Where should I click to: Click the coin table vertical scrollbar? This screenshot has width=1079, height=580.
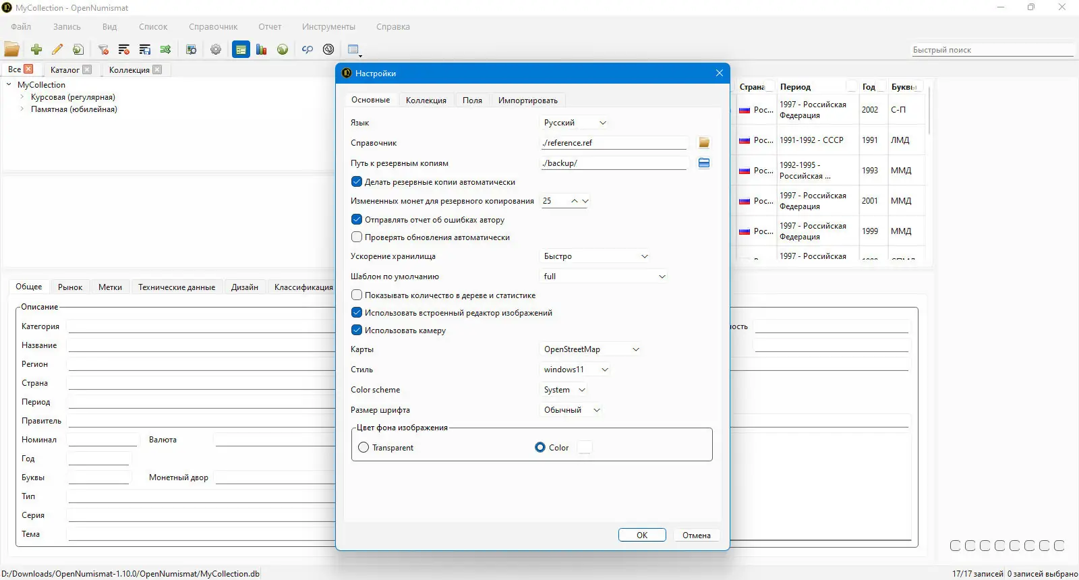click(x=929, y=110)
